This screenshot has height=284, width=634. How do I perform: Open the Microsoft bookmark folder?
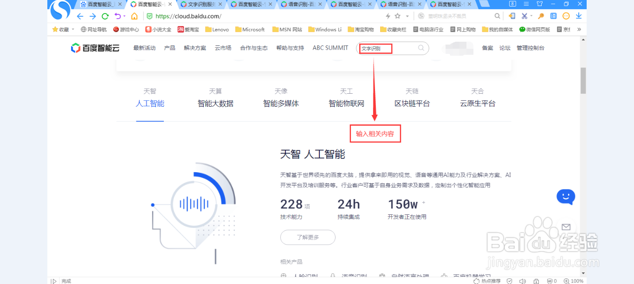click(250, 29)
